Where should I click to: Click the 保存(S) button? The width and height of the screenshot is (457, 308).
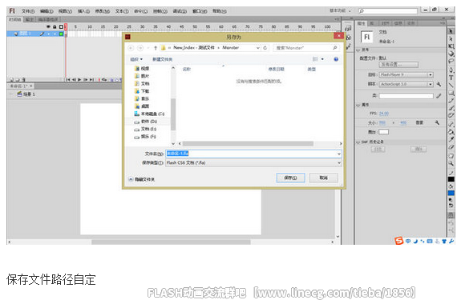[290, 178]
